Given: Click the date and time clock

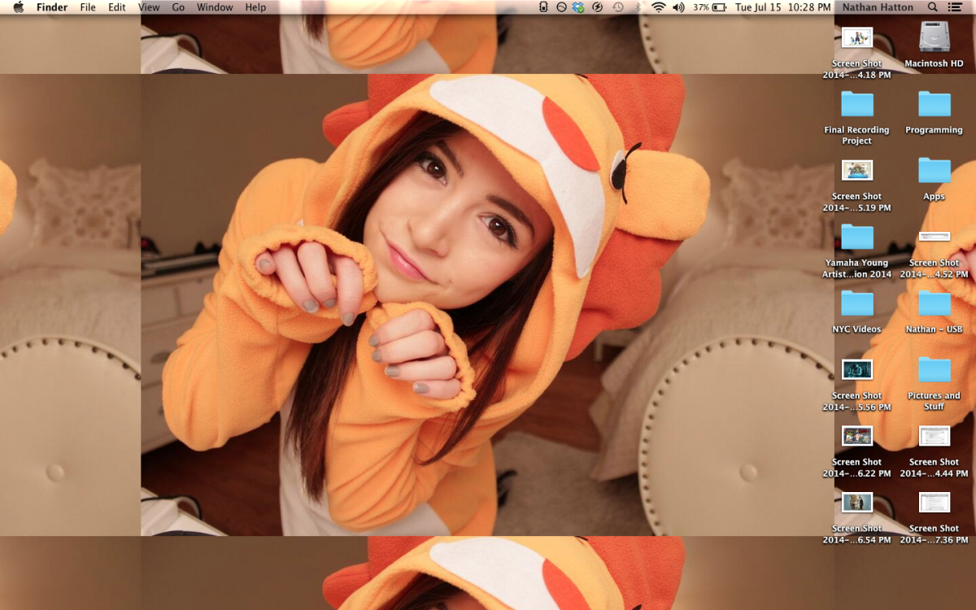Looking at the screenshot, I should tap(782, 7).
